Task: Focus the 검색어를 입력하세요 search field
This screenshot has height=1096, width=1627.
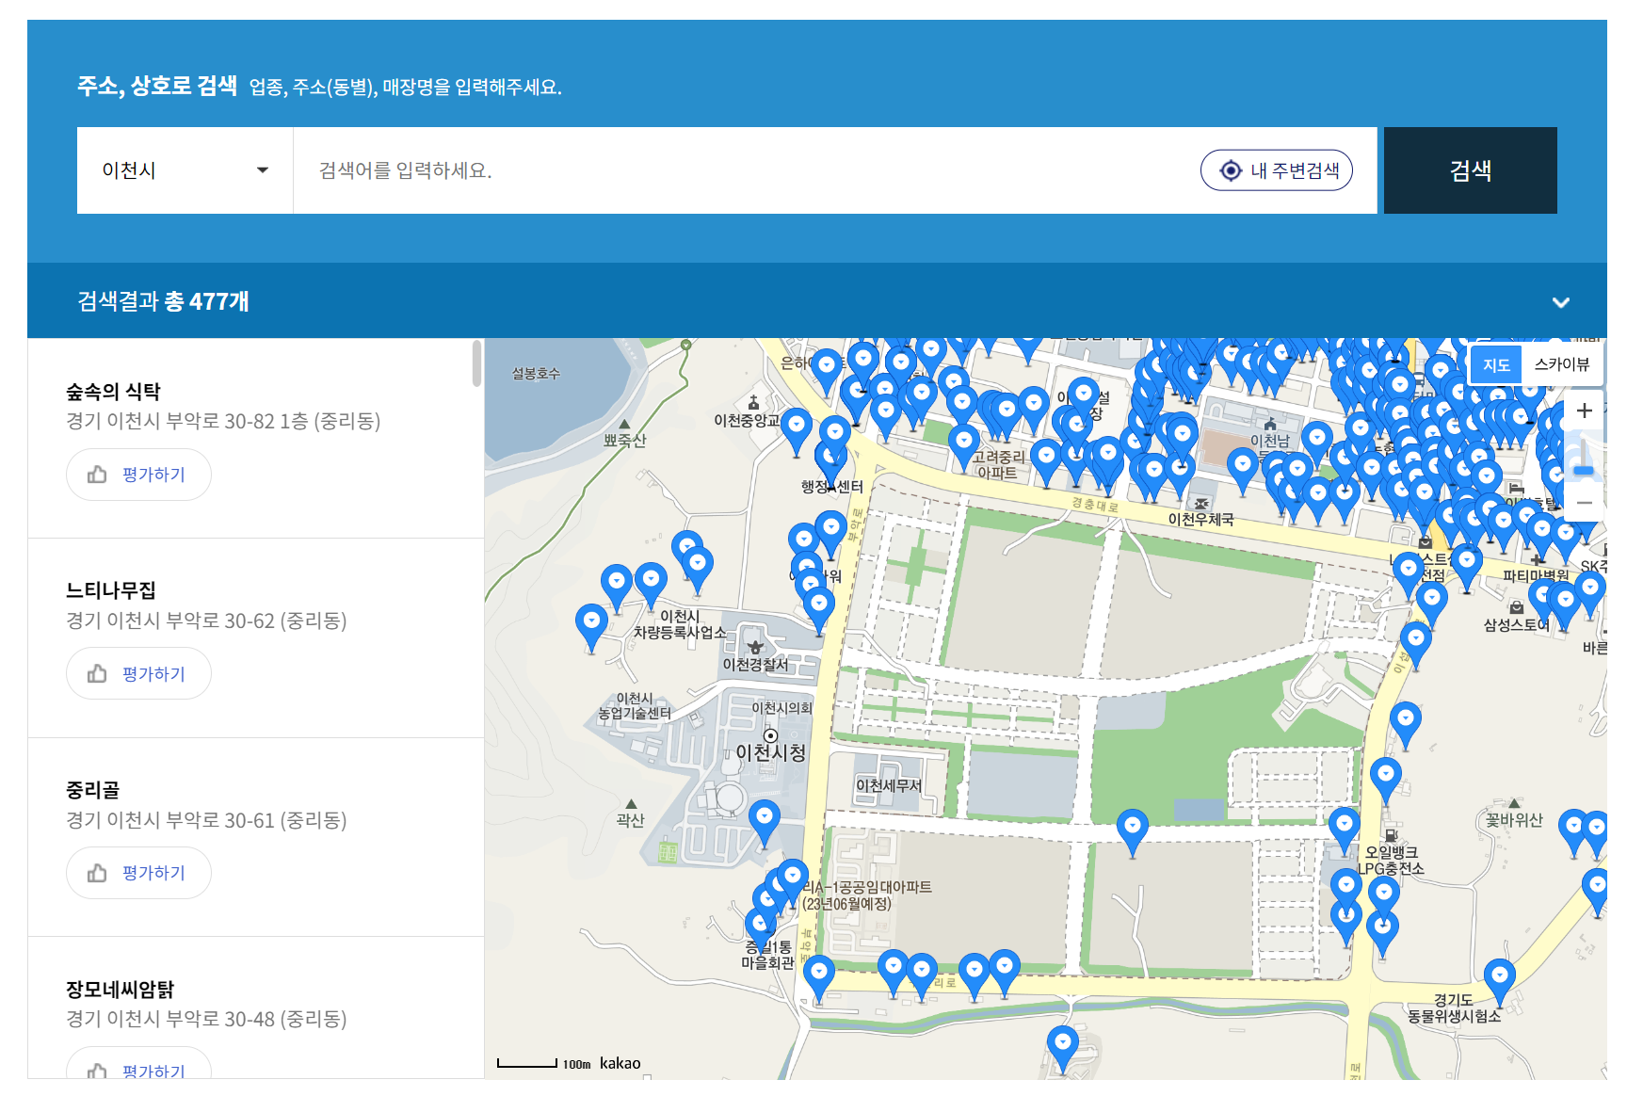Action: (744, 170)
